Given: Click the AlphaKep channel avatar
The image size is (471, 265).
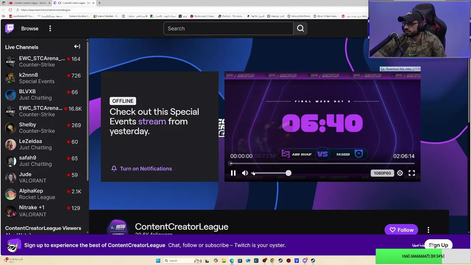Looking at the screenshot, I should [11, 194].
